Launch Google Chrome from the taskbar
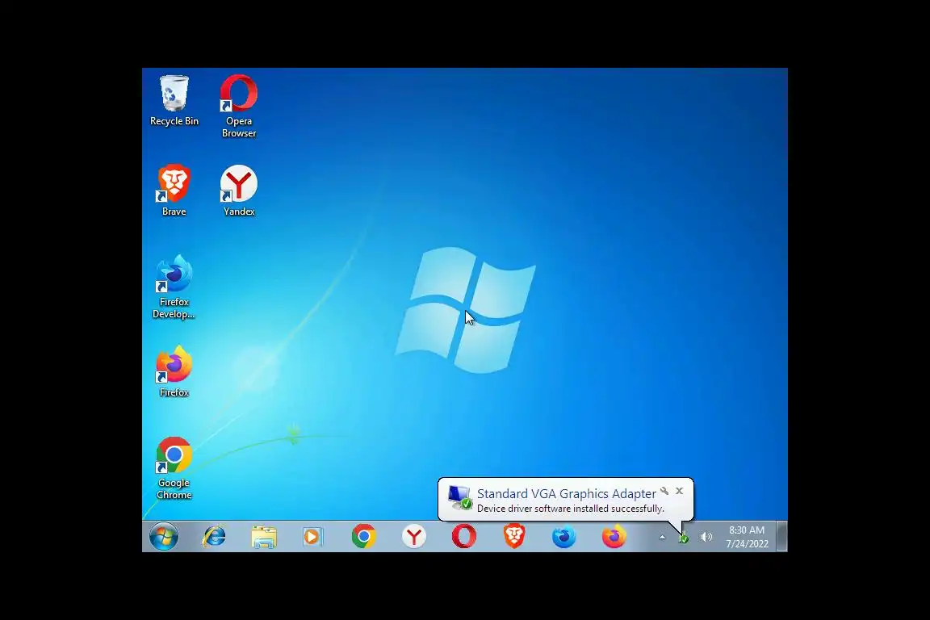This screenshot has height=620, width=930. (363, 537)
